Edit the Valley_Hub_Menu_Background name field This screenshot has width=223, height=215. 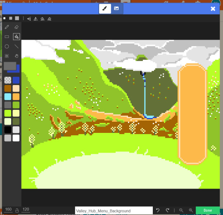click(x=114, y=210)
